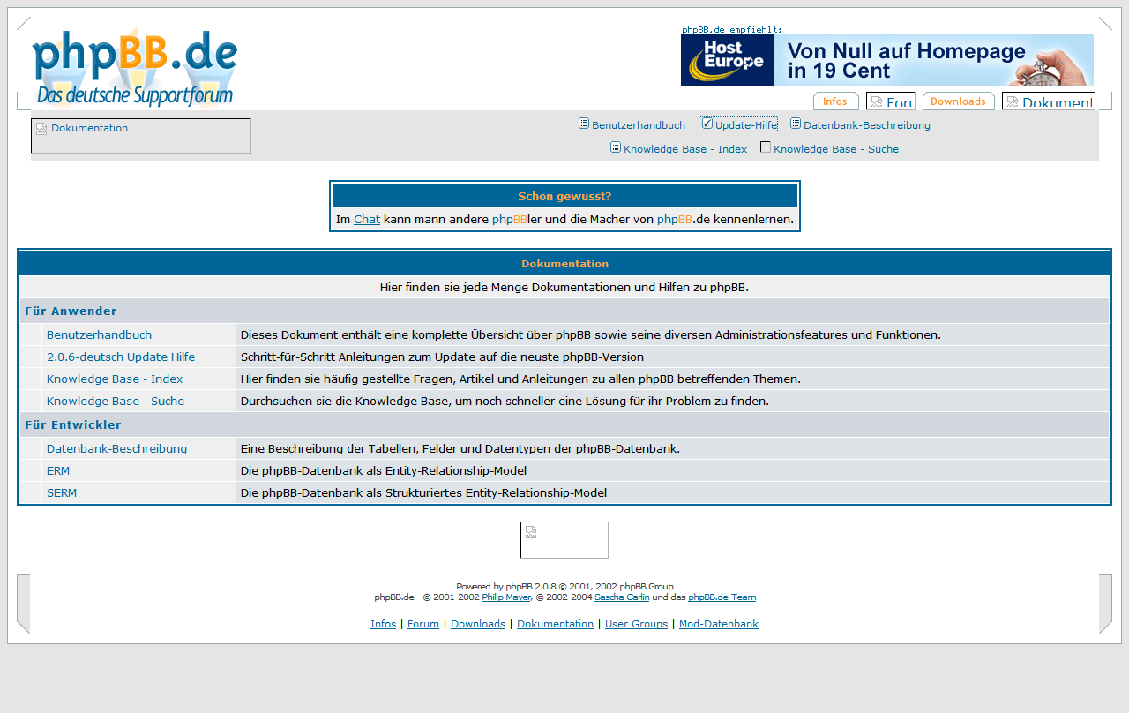
Task: Click the Host Europe banner ad
Action: (886, 60)
